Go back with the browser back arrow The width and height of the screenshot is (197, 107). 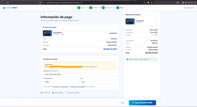coord(1,3)
